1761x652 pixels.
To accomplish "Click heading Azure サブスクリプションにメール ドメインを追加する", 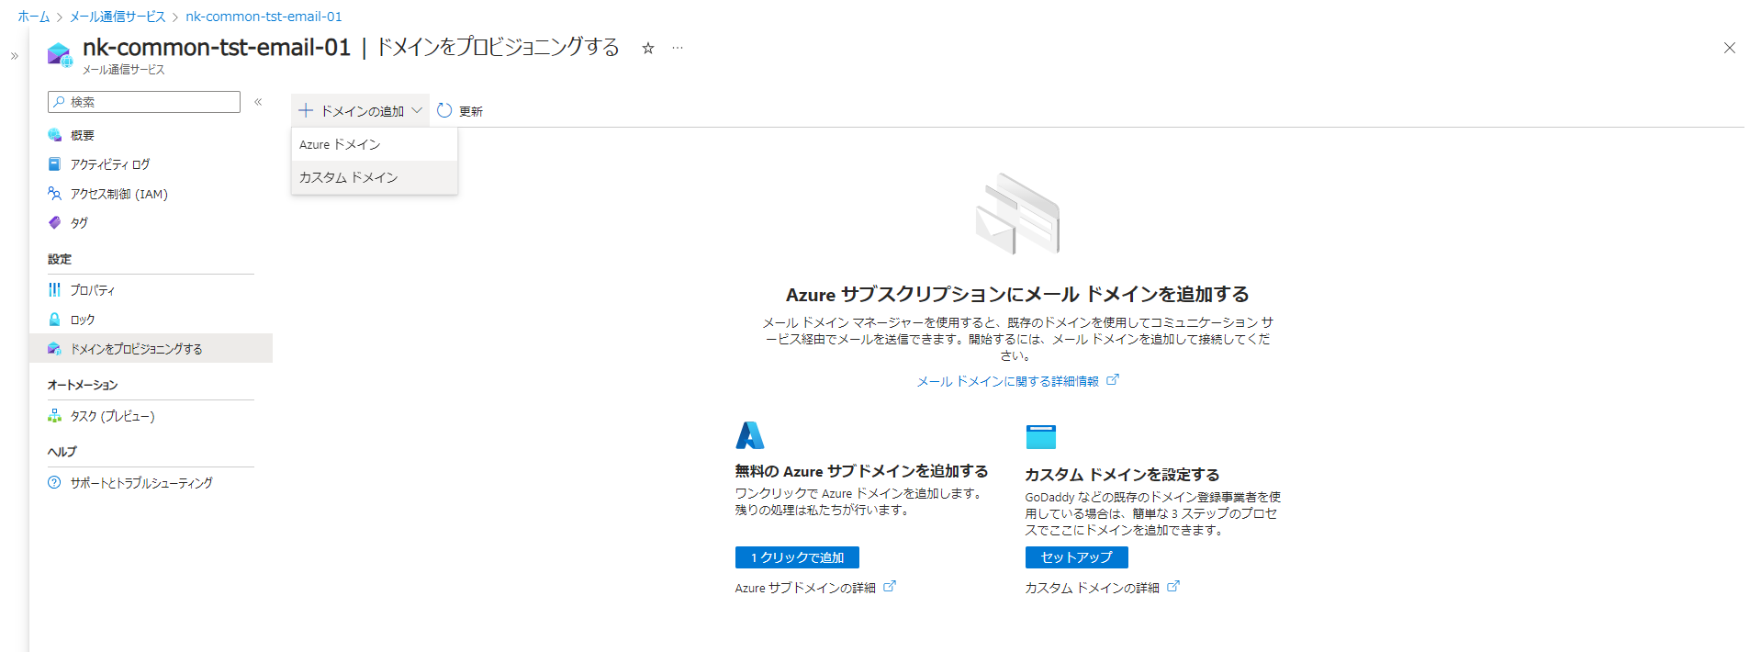I will 1017,294.
